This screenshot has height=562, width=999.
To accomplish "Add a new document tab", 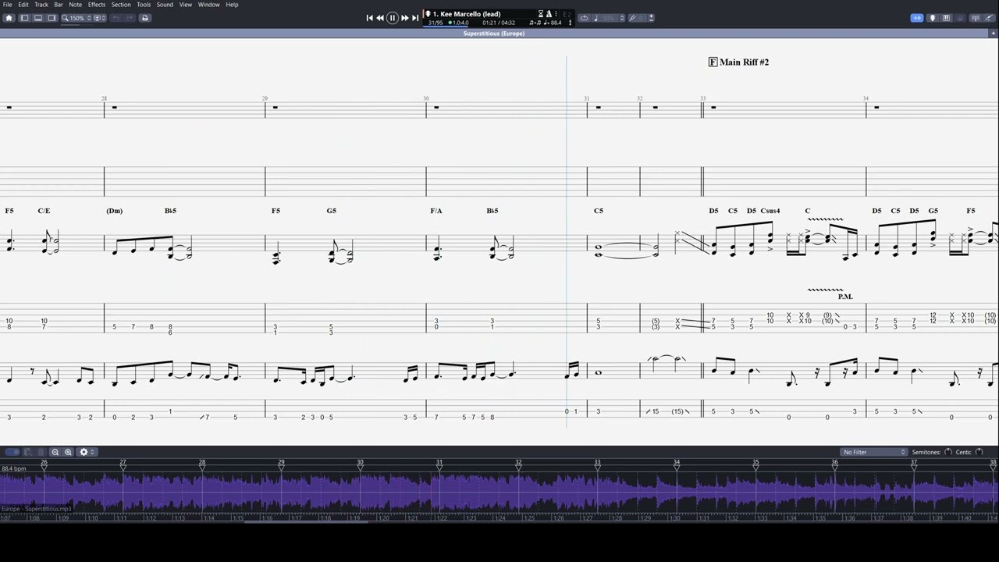I will (x=994, y=34).
